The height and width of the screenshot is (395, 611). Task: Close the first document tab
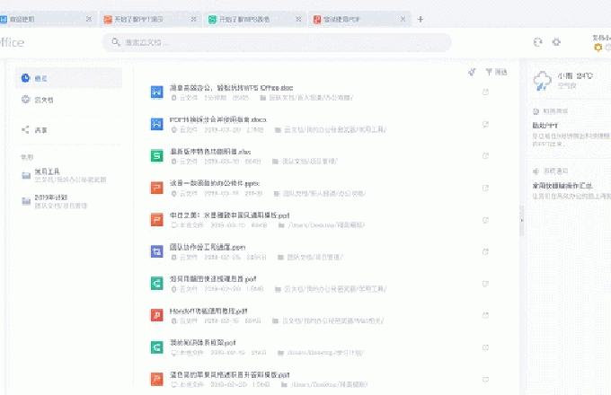coord(88,19)
